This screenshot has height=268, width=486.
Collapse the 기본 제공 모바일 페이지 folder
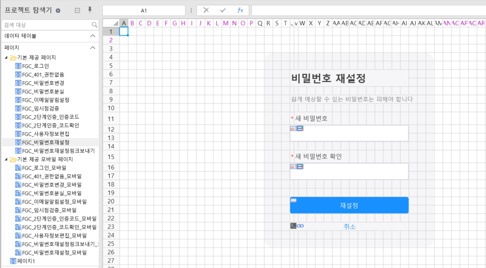[x=6, y=159]
